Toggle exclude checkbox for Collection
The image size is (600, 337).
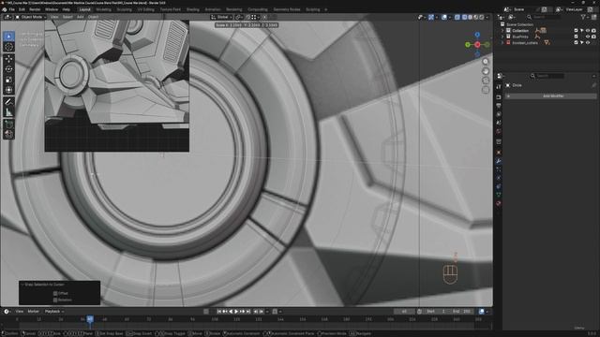(x=576, y=31)
